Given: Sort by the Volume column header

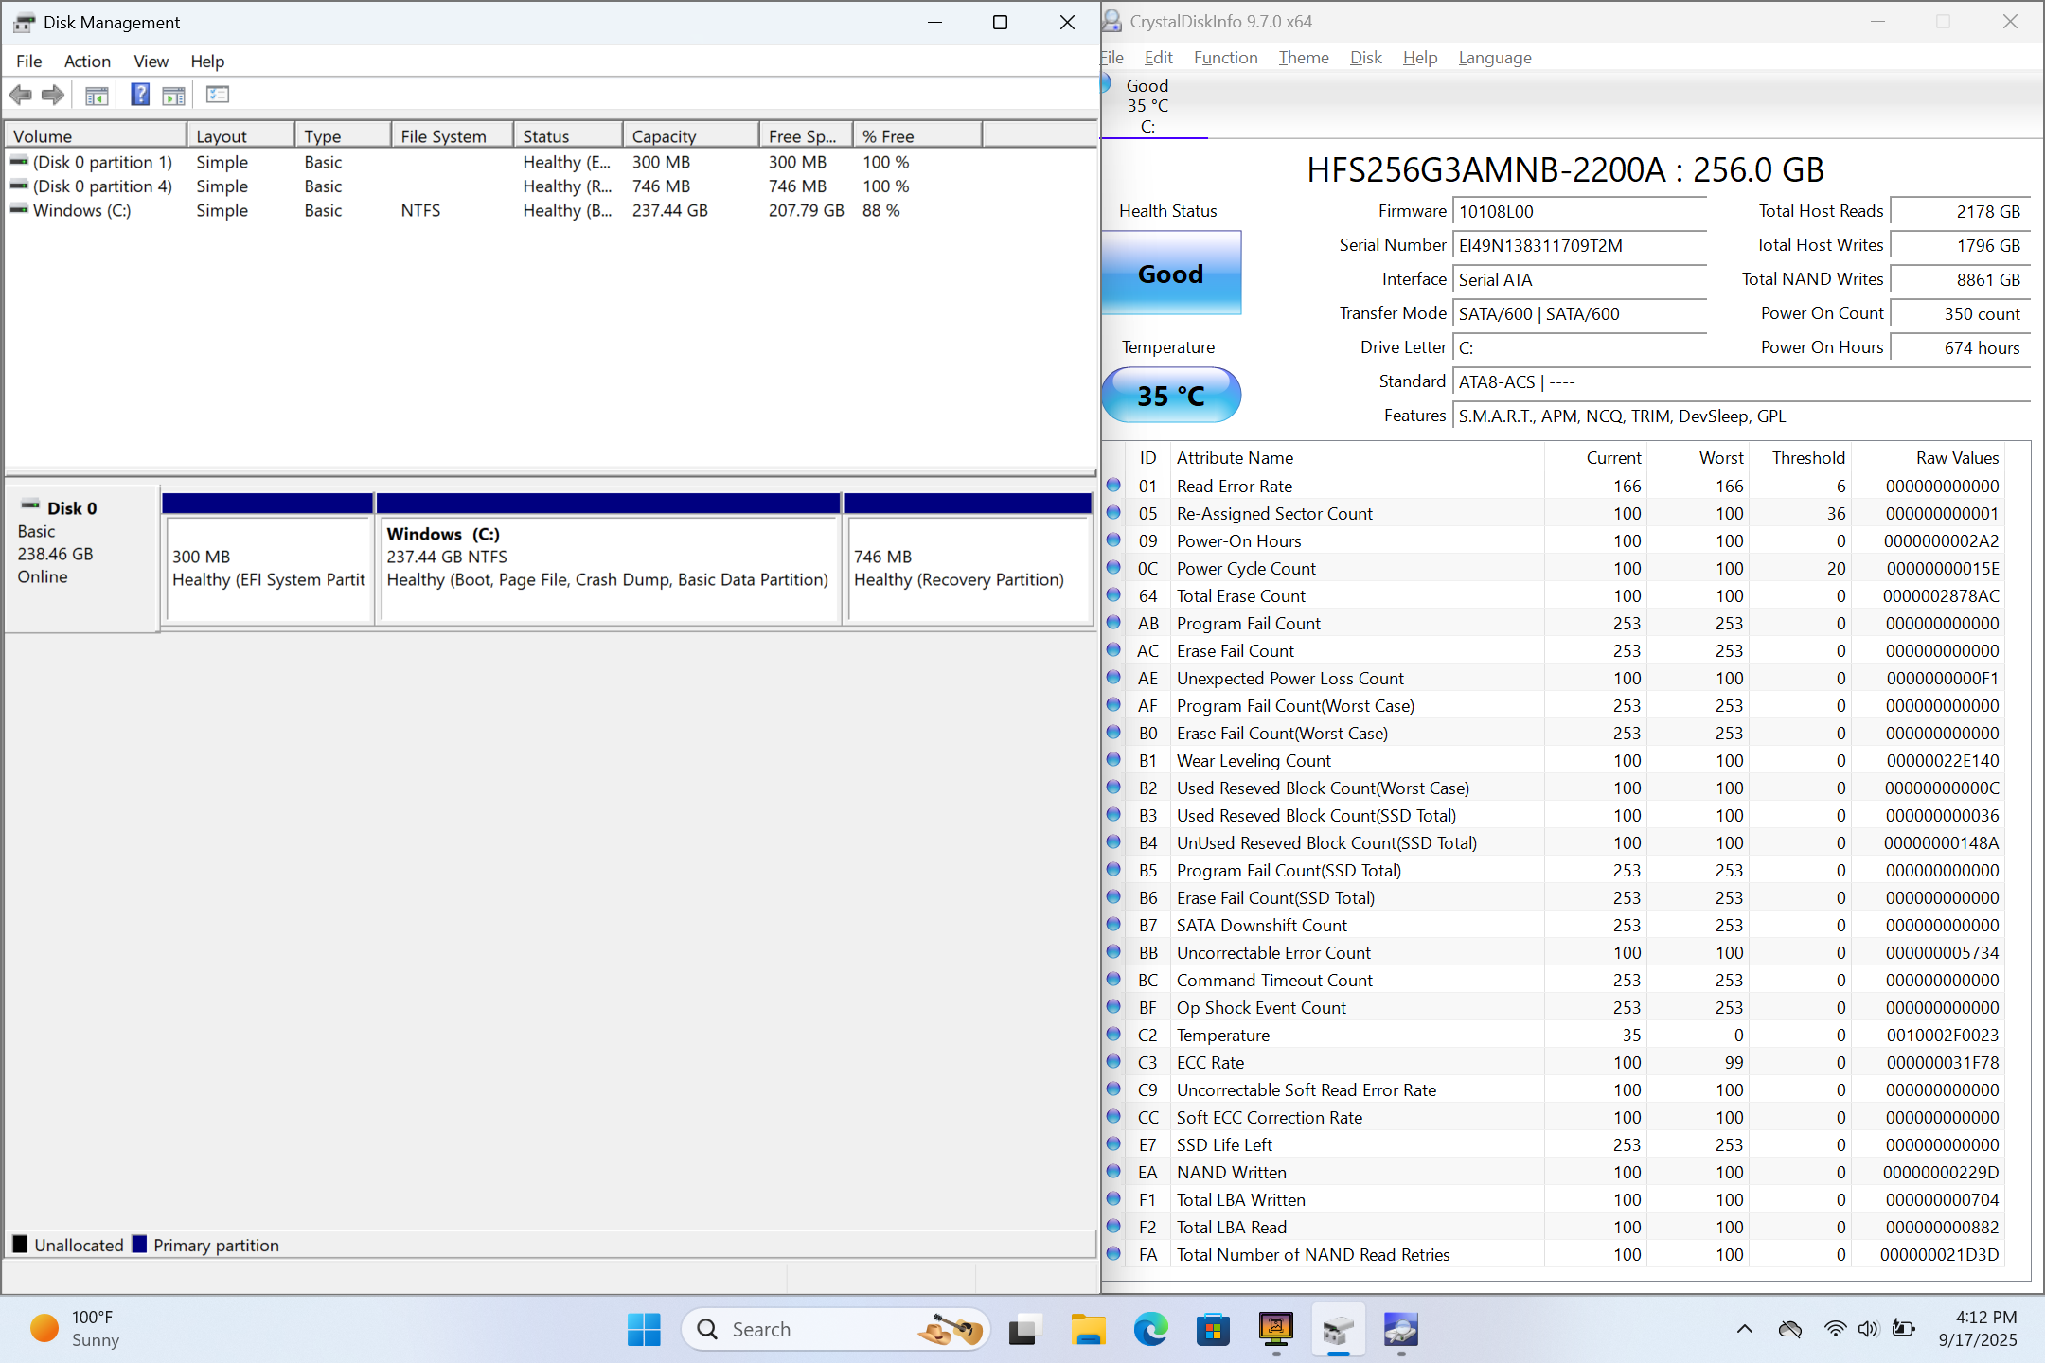Looking at the screenshot, I should pos(96,136).
